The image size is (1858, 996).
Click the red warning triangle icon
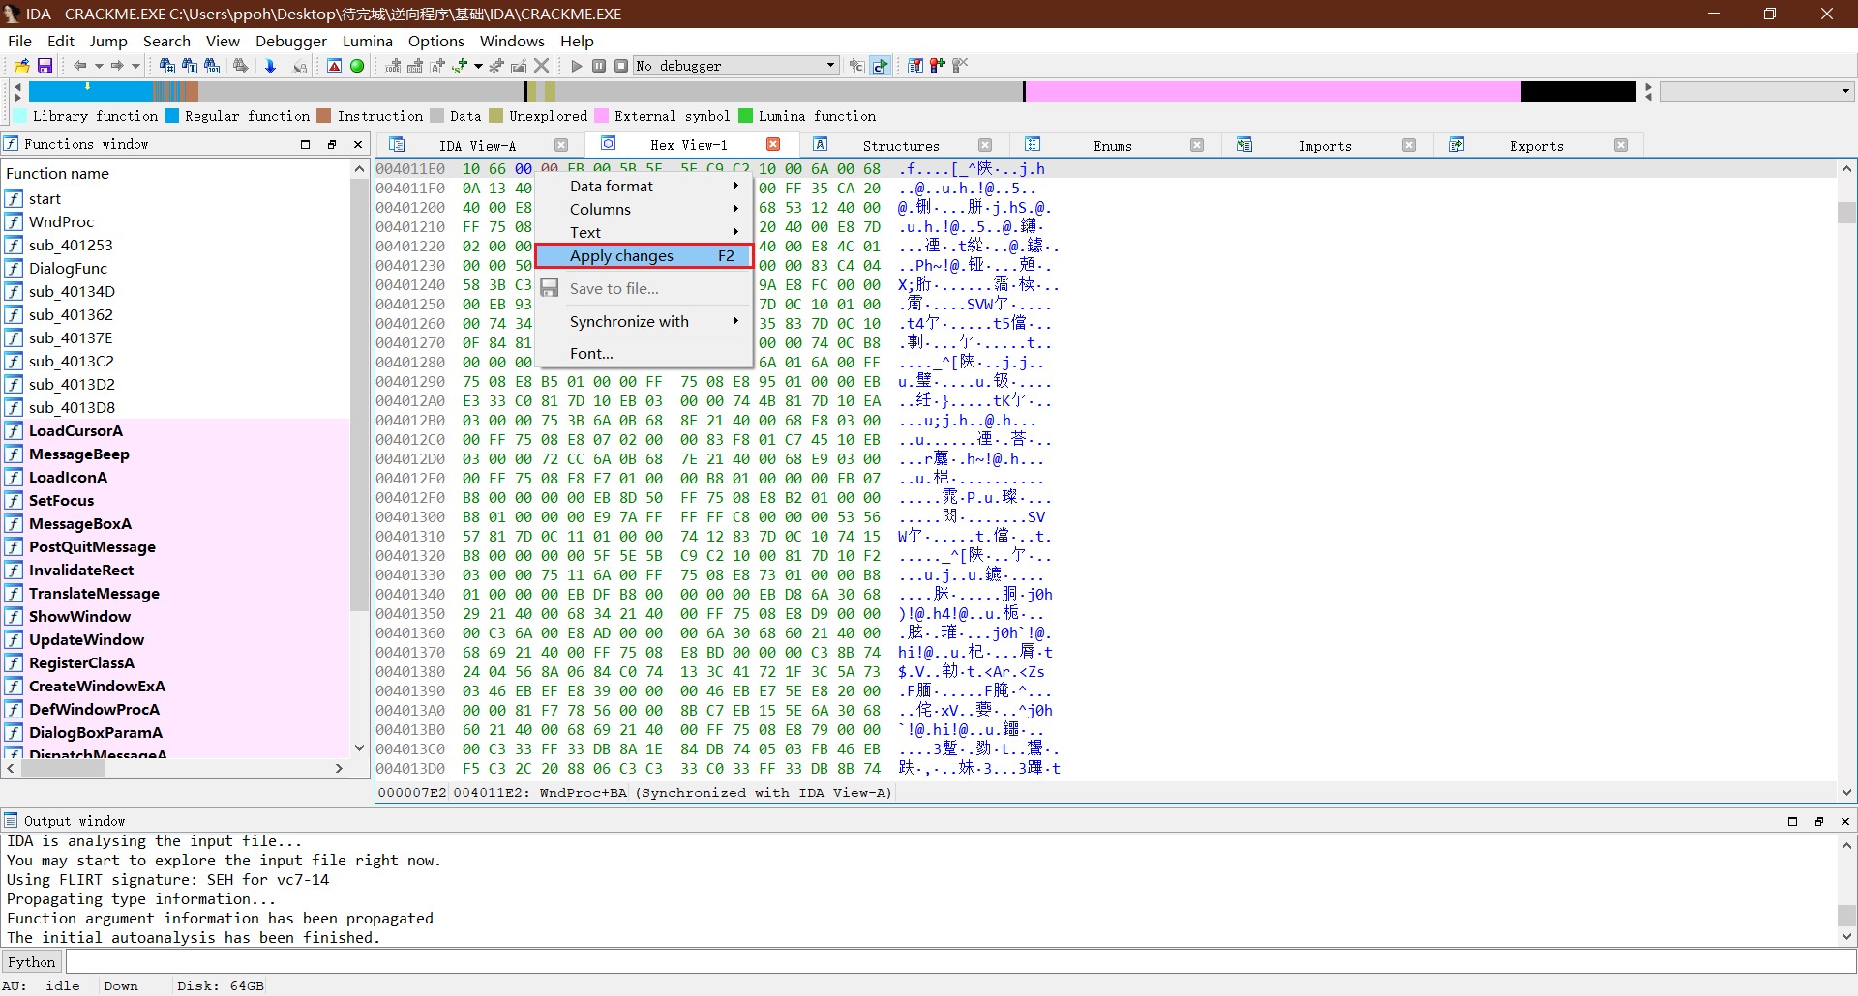coord(334,66)
